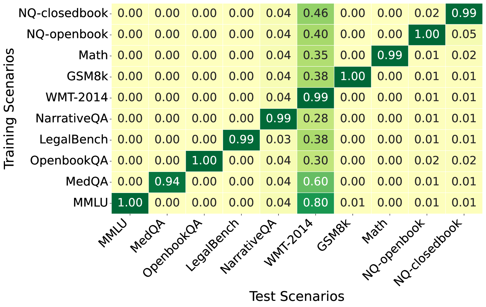Select the WMT-2014 column label on x-axis
This screenshot has width=486, height=307.
(x=289, y=243)
